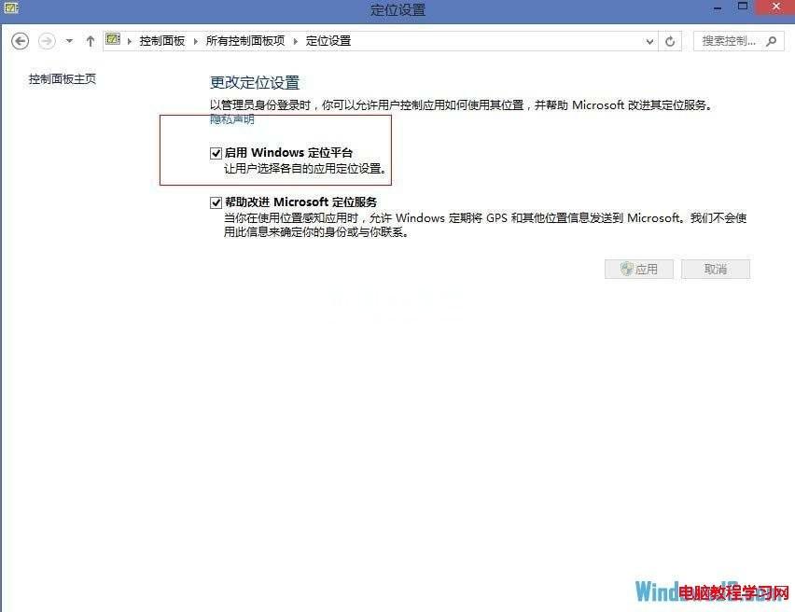Open the 隐私声明 privacy statement link
This screenshot has width=795, height=612.
(x=231, y=119)
